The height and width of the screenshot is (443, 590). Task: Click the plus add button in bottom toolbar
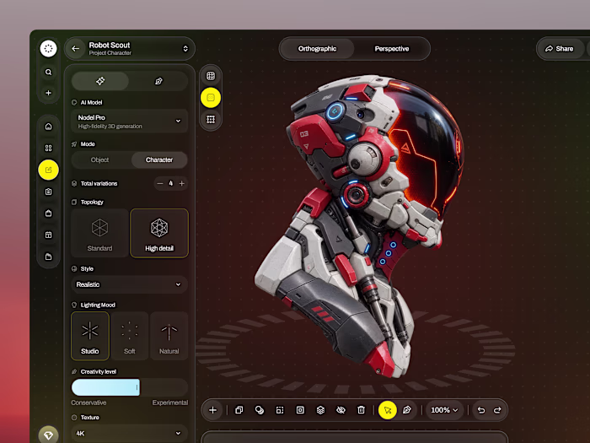pyautogui.click(x=213, y=410)
